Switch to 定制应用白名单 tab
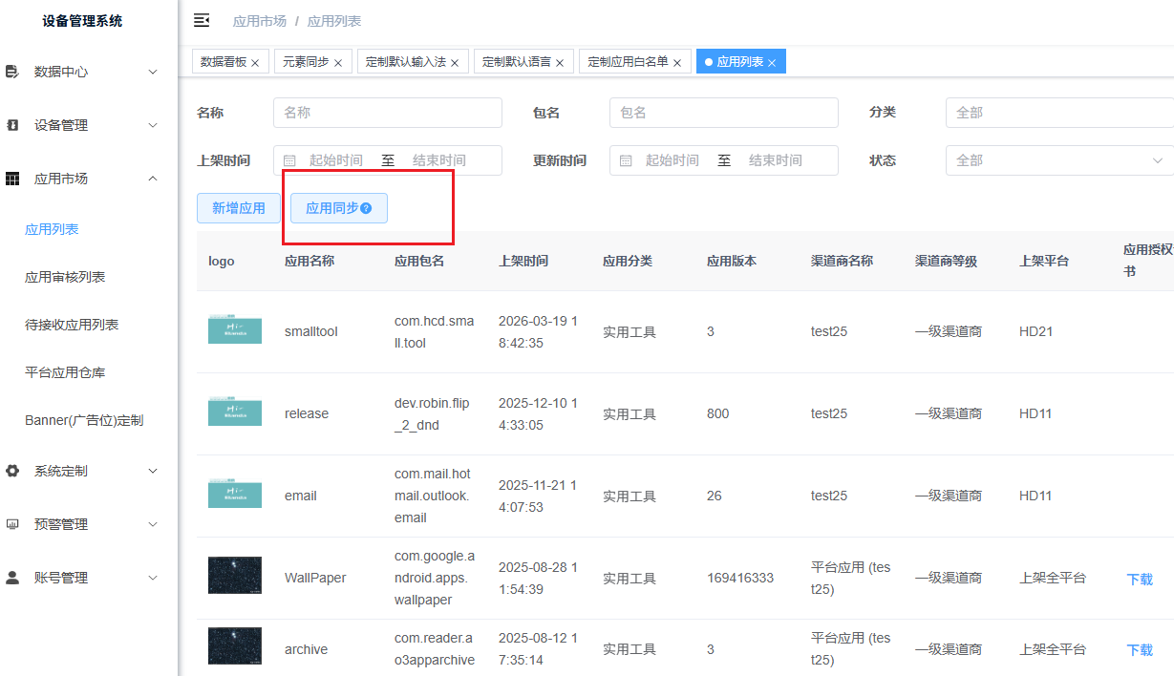The width and height of the screenshot is (1174, 676). (x=628, y=62)
